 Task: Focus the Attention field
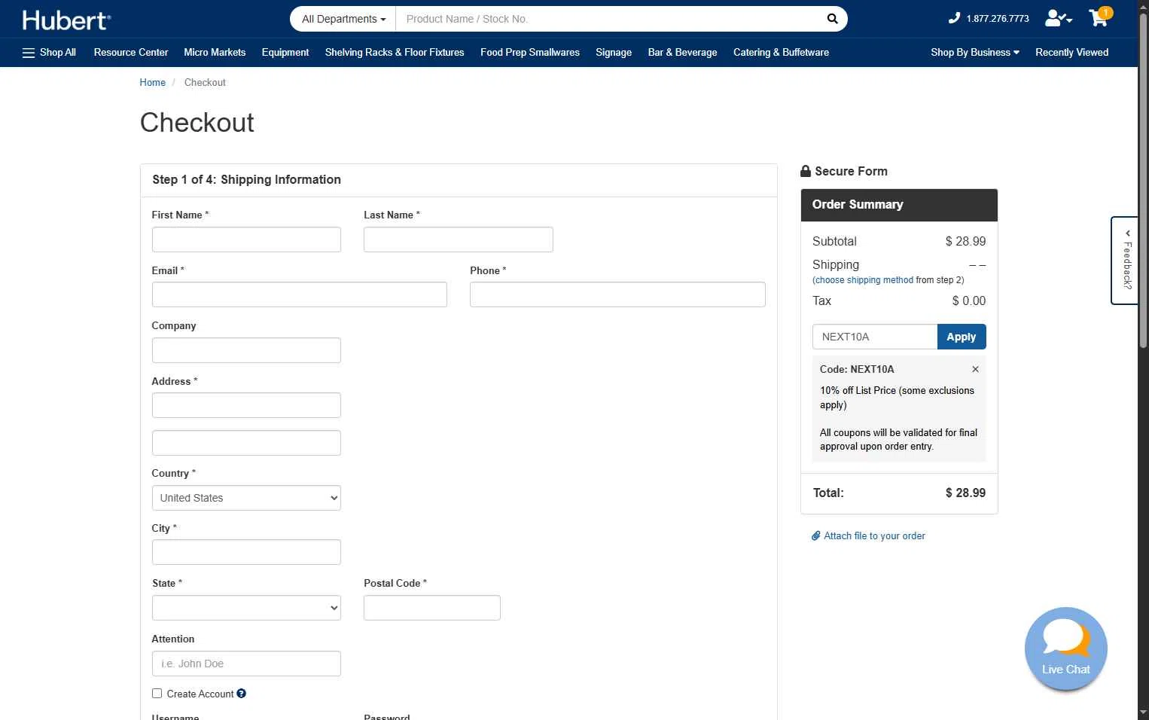tap(246, 664)
